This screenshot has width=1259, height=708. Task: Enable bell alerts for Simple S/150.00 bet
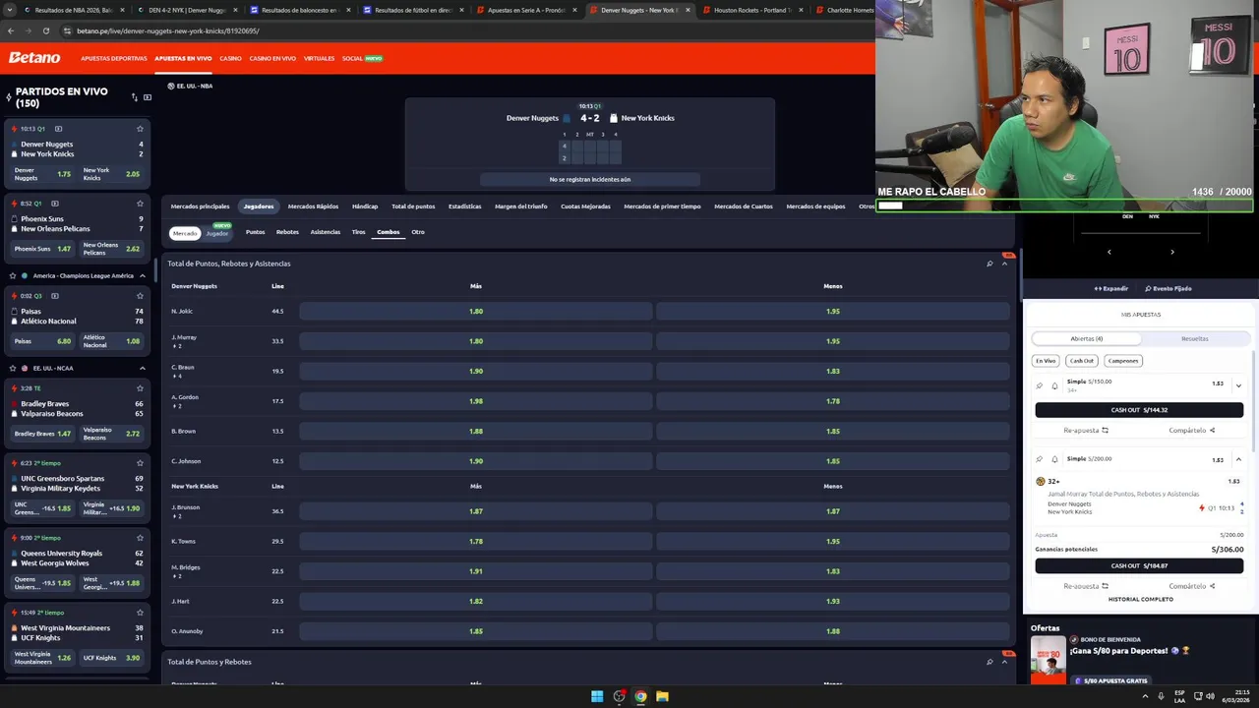click(x=1054, y=385)
